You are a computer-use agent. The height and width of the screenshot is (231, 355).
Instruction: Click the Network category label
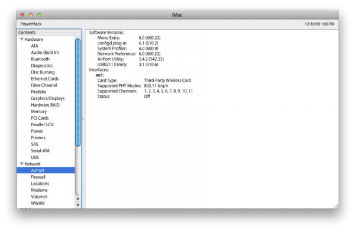coord(33,163)
